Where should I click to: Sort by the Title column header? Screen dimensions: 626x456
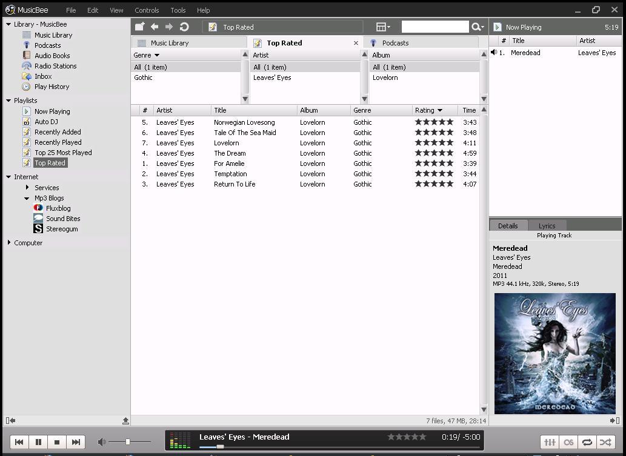click(254, 110)
